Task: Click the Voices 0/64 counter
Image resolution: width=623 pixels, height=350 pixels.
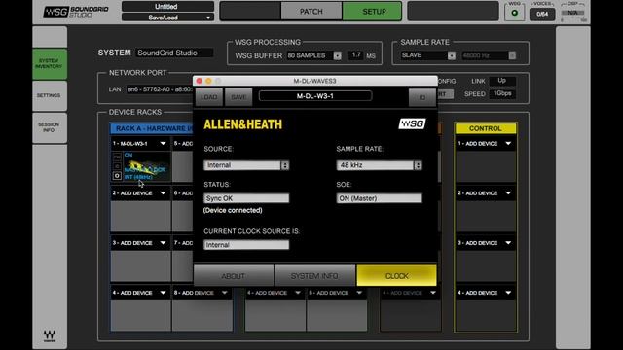Action: (542, 14)
